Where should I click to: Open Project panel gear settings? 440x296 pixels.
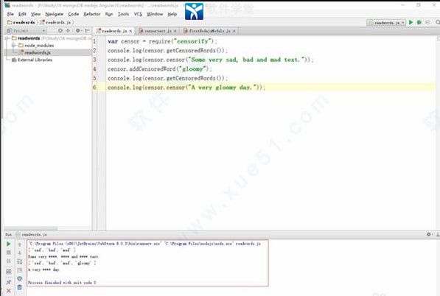[x=77, y=30]
